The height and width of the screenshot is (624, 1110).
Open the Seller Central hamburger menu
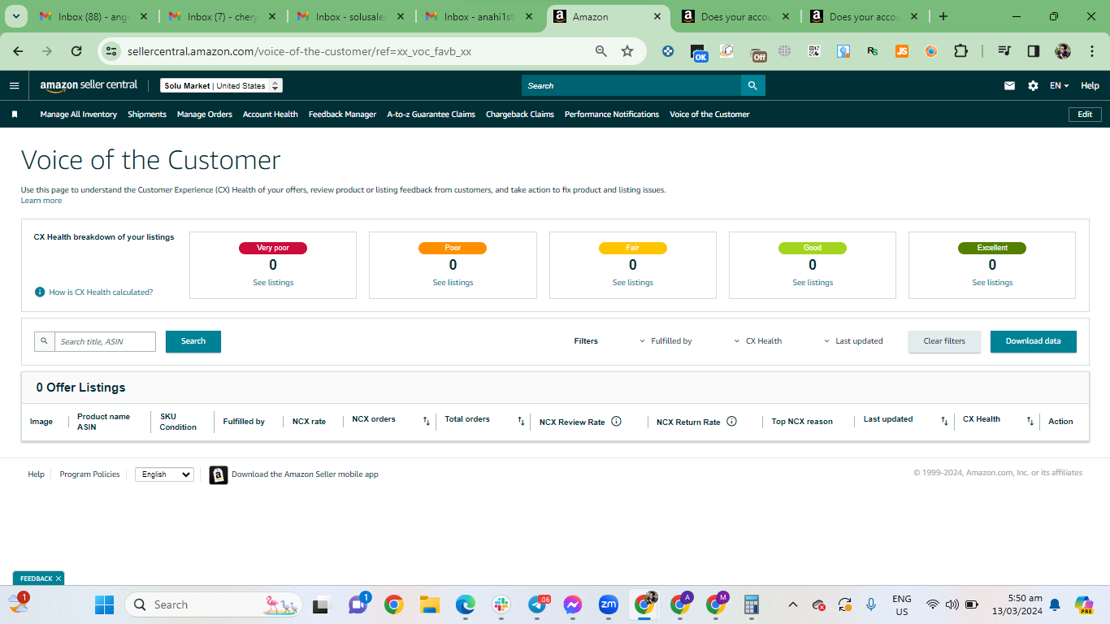[x=15, y=85]
